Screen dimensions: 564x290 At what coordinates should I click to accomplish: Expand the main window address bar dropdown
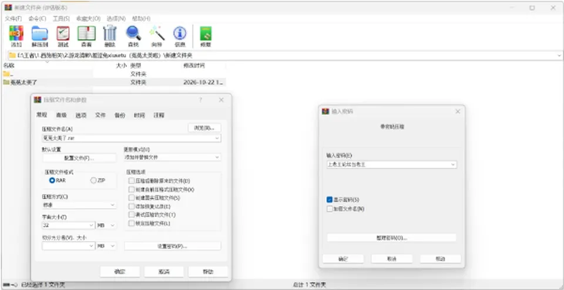(559, 55)
